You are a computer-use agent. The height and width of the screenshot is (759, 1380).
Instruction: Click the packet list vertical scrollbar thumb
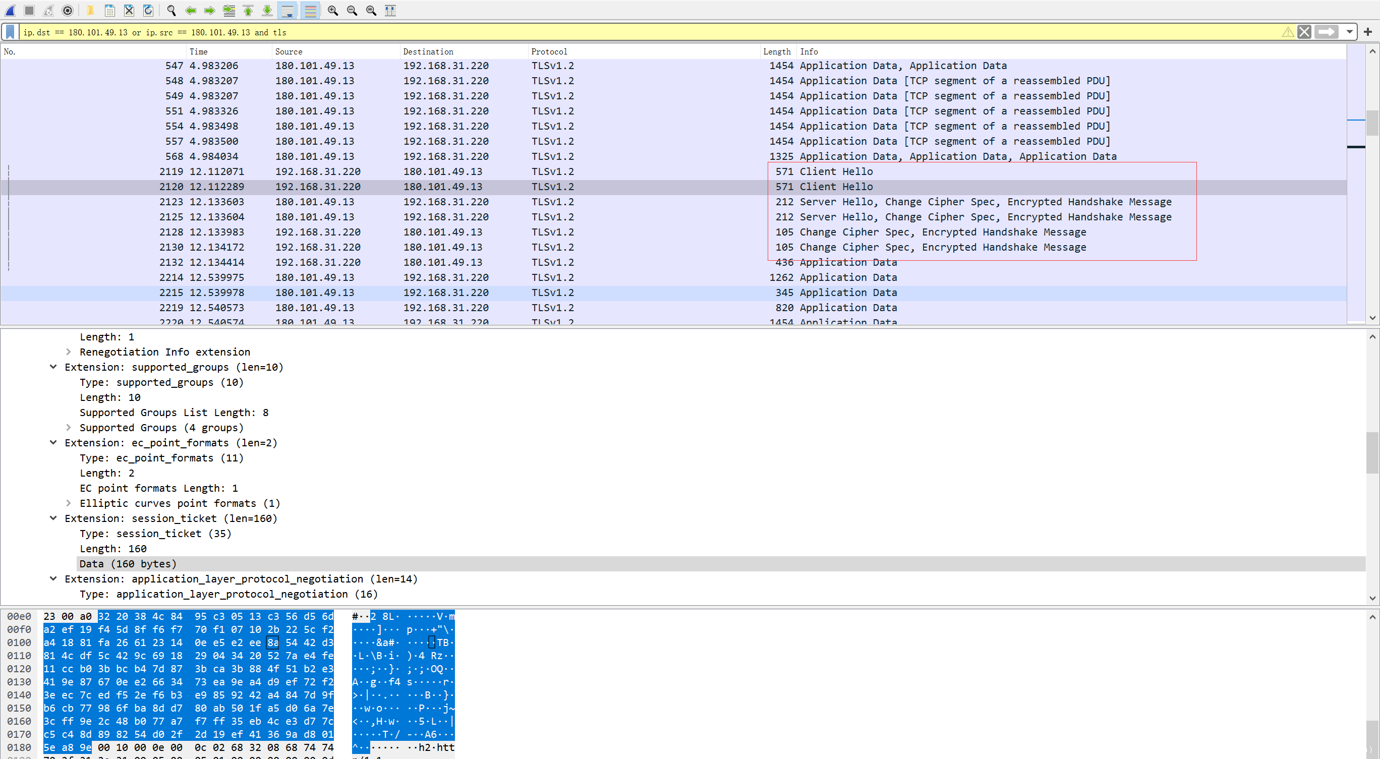click(x=1372, y=123)
